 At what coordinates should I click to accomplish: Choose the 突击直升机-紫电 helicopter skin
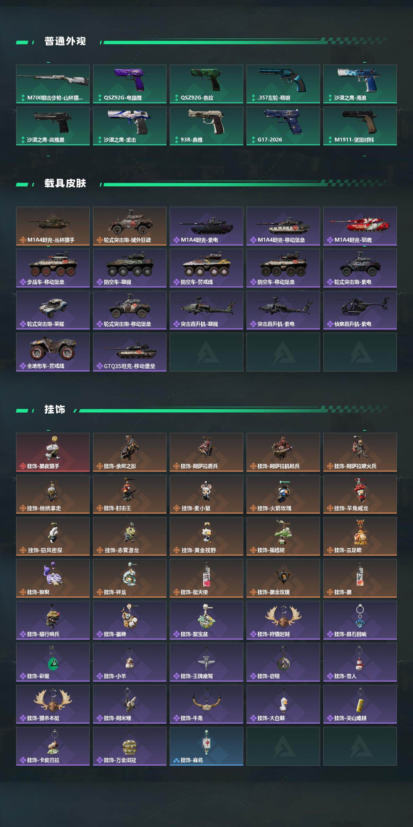283,310
